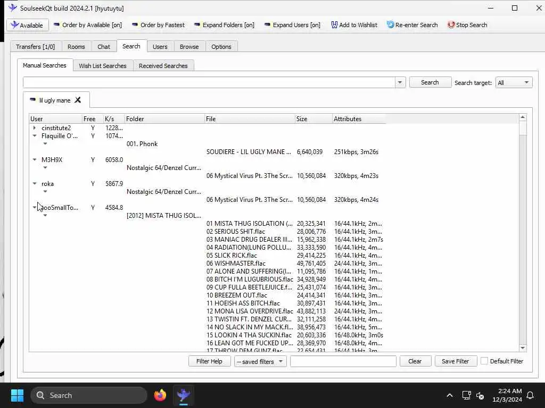
Task: Select SOUDIERE - LIL UGLY MANE file
Action: click(249, 151)
